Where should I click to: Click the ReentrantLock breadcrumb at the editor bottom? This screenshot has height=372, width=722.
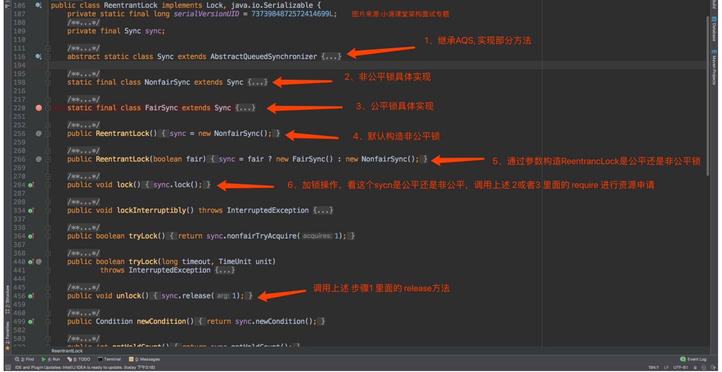click(x=67, y=351)
